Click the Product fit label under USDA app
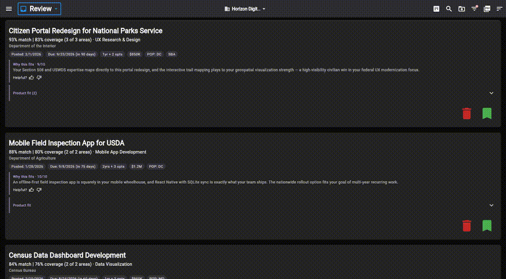 (22, 205)
